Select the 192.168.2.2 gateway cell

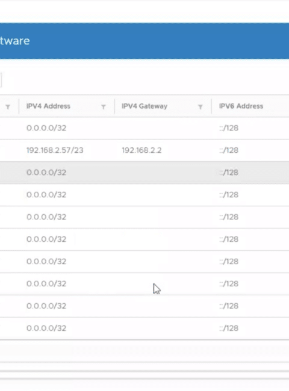point(141,150)
